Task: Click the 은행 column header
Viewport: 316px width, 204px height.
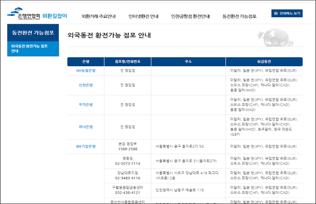Action: click(85, 62)
